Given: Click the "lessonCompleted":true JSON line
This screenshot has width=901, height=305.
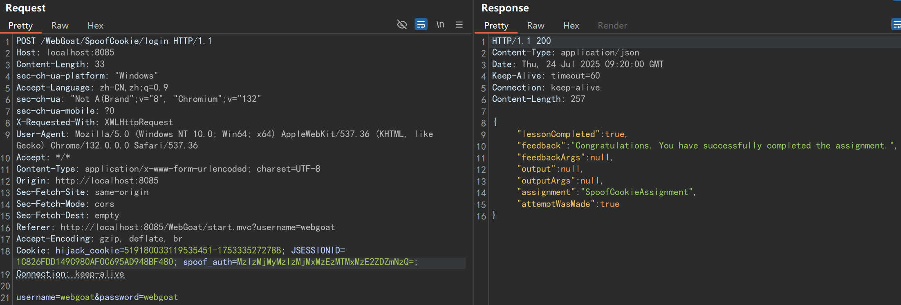Looking at the screenshot, I should [x=572, y=134].
